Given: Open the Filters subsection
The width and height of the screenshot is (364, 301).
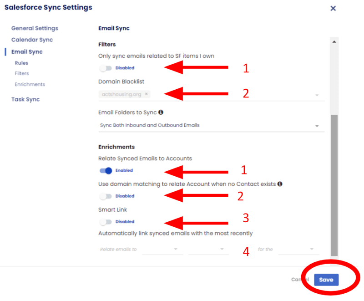Looking at the screenshot, I should pos(22,73).
